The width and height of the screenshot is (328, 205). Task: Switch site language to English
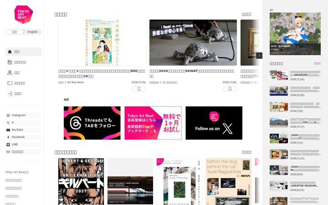pos(32,32)
